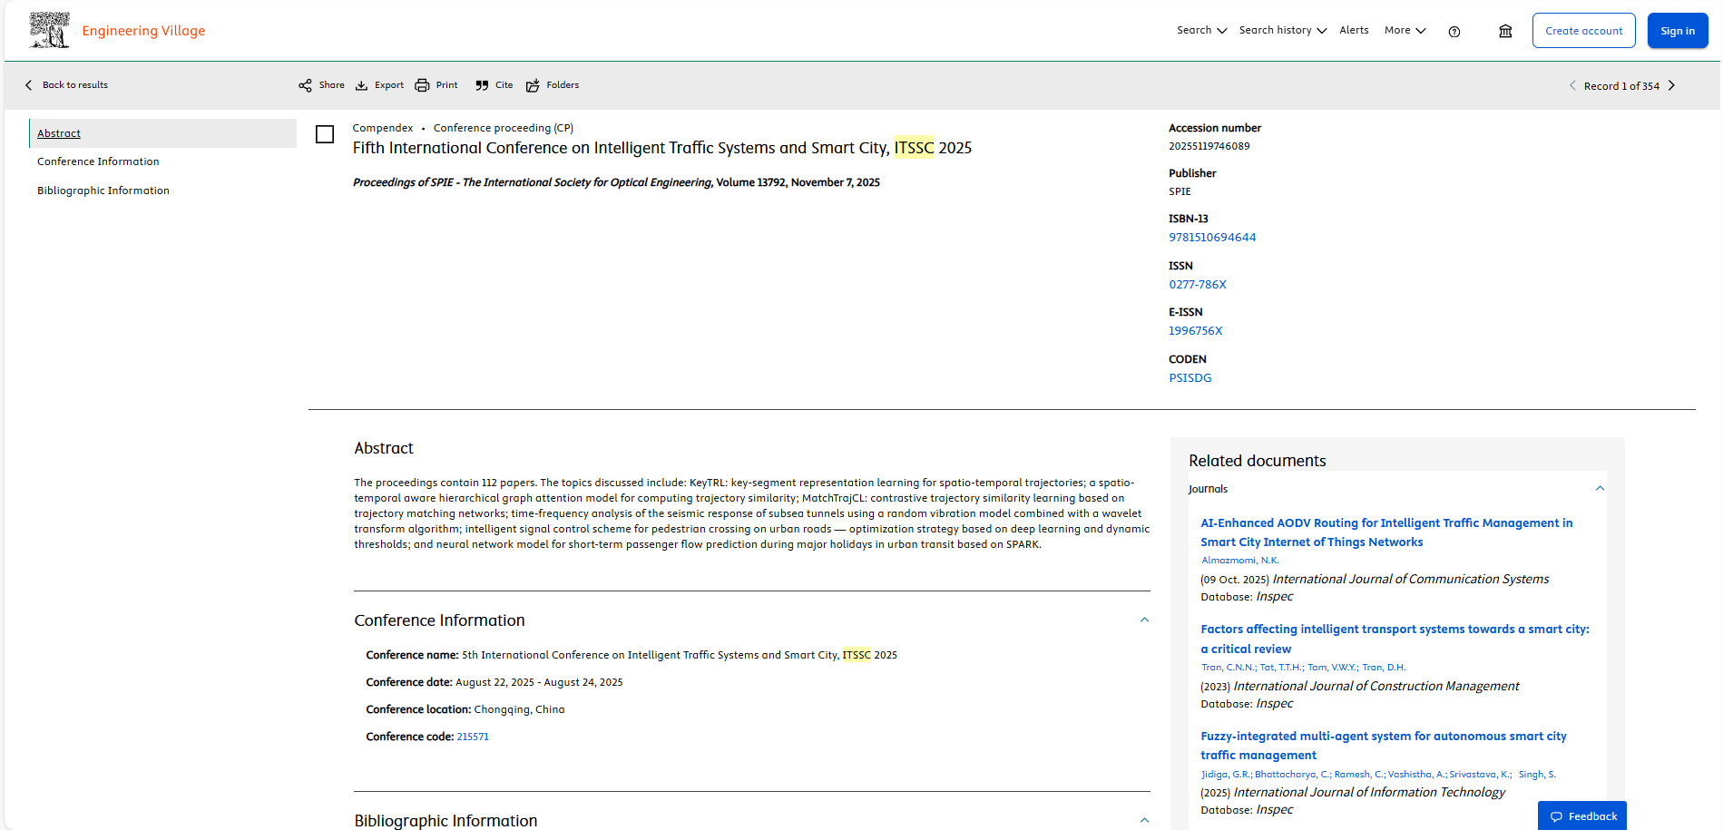1723x830 pixels.
Task: Click the Print printer icon
Action: (x=422, y=85)
